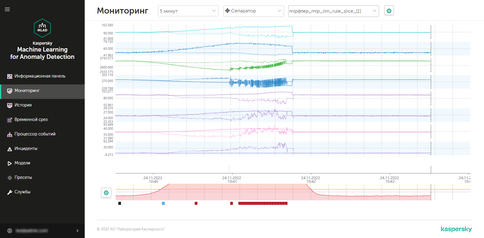This screenshot has width=484, height=238.
Task: Click the black marker at timeline start
Action: [120, 203]
